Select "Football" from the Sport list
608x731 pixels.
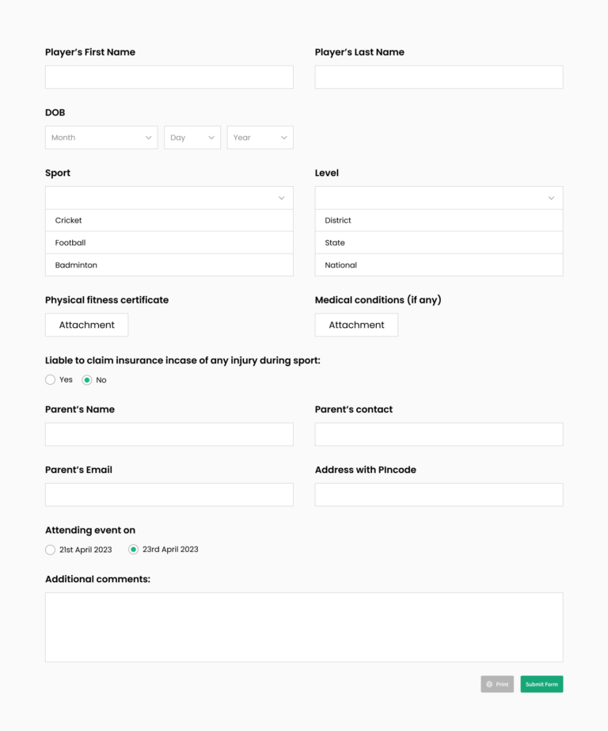click(x=169, y=242)
